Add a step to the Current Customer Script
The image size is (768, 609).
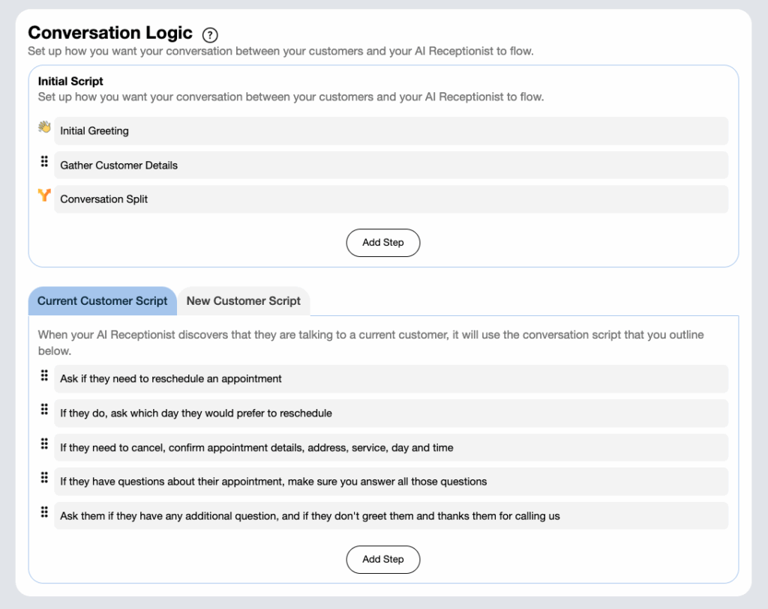(x=383, y=559)
